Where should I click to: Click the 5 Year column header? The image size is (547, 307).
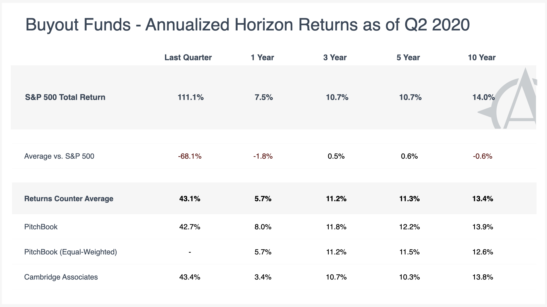(x=408, y=57)
